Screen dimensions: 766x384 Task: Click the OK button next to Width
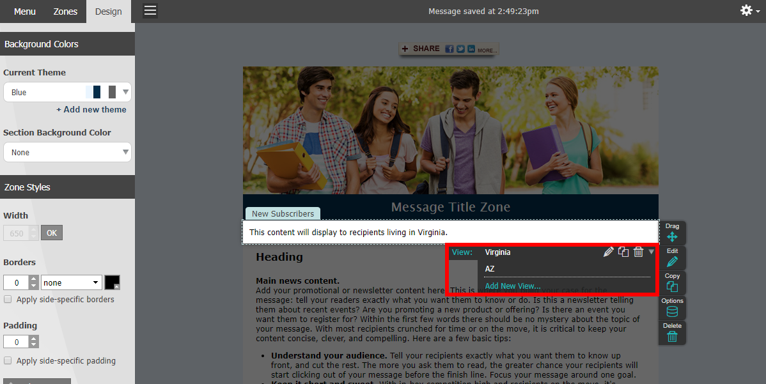point(52,233)
